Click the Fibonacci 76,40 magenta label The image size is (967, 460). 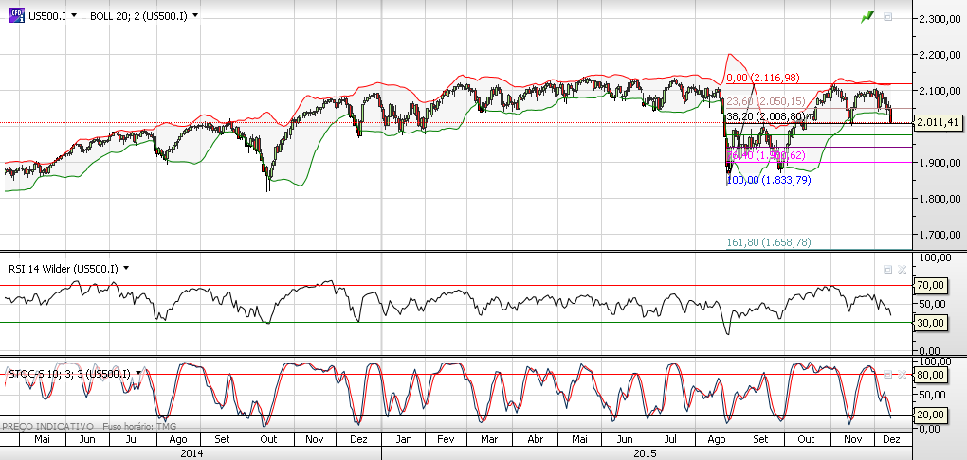point(766,155)
